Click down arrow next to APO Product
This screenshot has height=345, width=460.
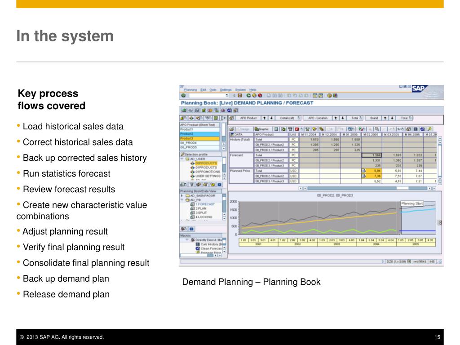point(271,118)
